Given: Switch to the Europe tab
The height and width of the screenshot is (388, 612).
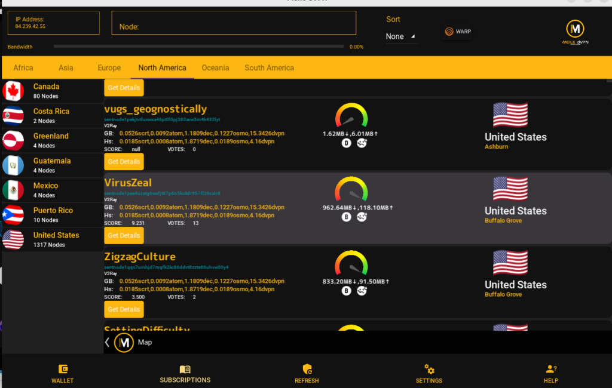Looking at the screenshot, I should tap(109, 68).
